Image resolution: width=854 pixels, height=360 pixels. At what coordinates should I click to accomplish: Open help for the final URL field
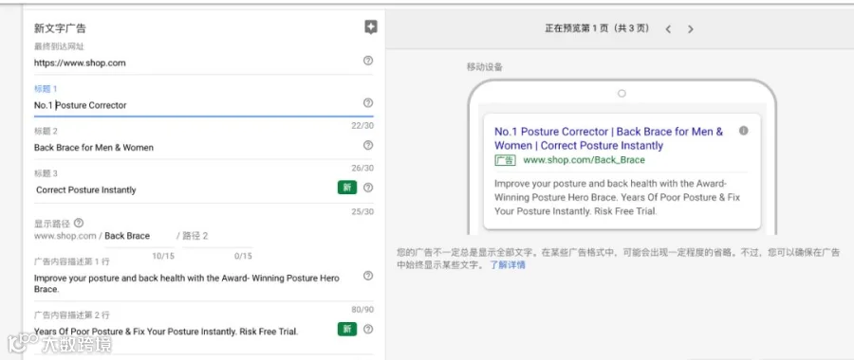click(368, 61)
